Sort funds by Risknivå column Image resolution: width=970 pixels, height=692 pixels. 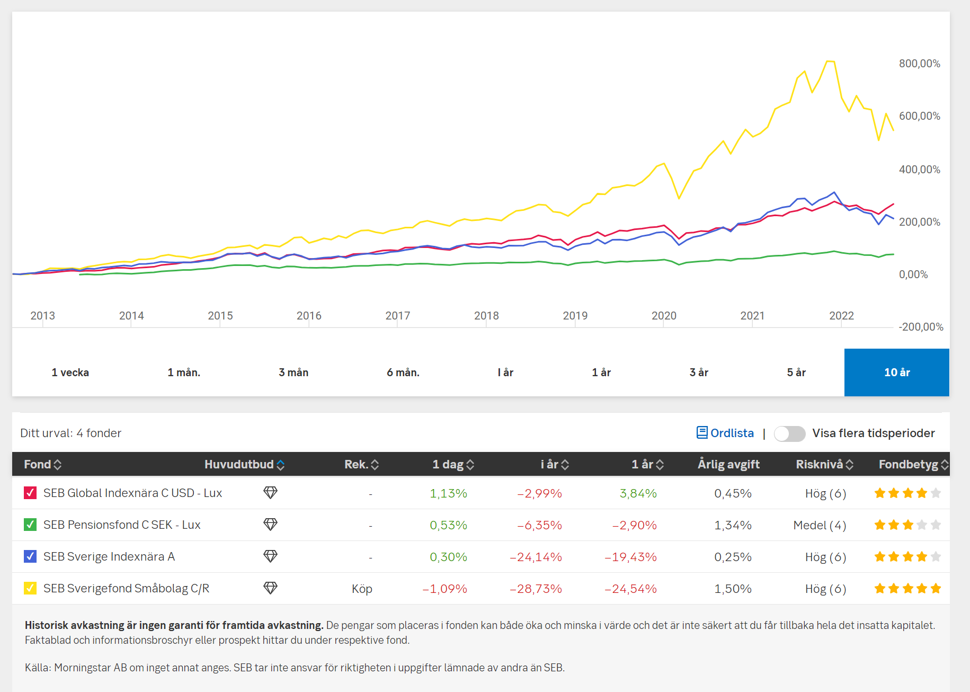coord(824,465)
